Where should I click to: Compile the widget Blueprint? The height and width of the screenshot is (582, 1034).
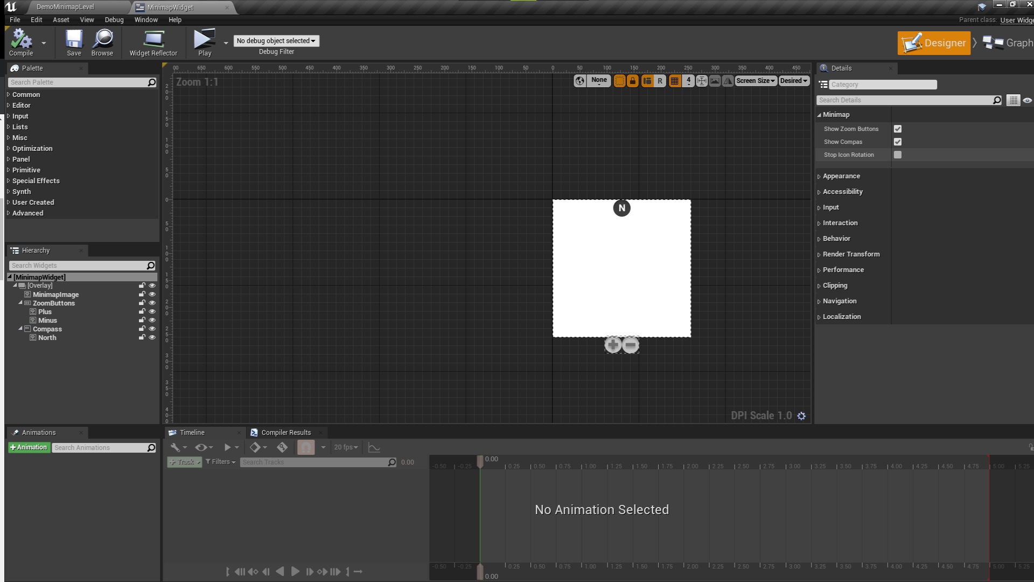pos(23,43)
